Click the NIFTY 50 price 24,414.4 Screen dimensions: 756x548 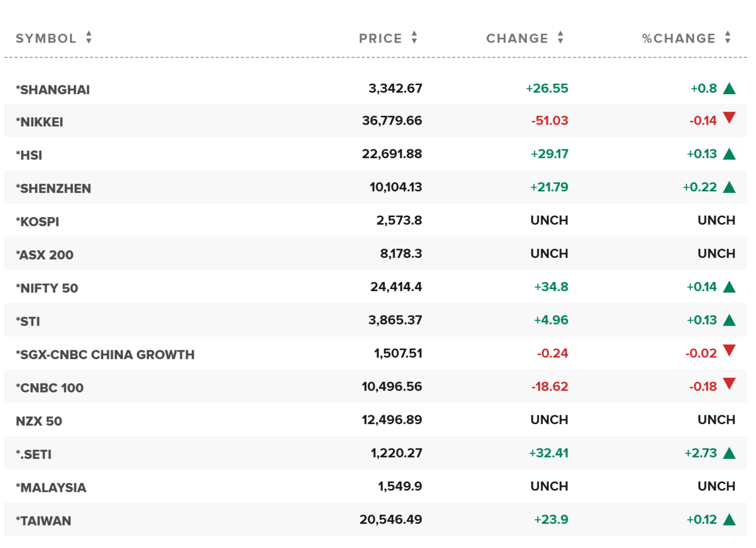coord(396,287)
